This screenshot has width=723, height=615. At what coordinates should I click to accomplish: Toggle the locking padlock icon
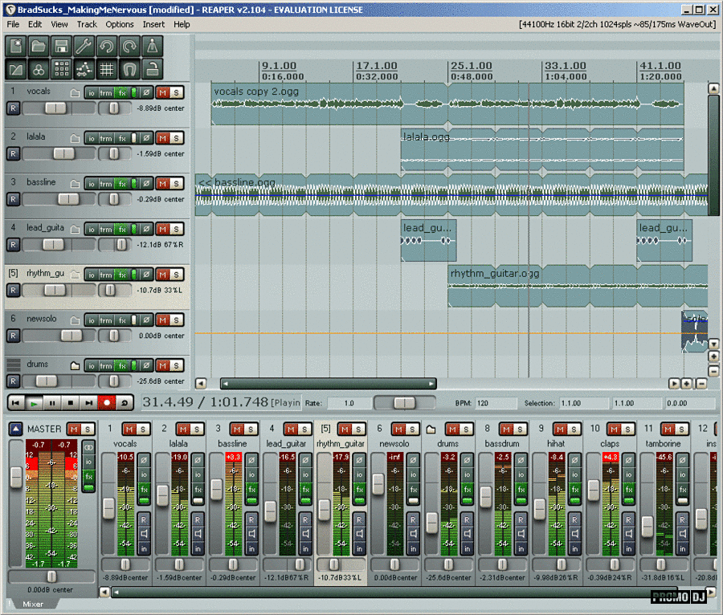pos(152,69)
